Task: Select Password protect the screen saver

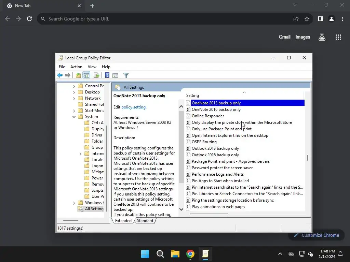Action: (222, 168)
